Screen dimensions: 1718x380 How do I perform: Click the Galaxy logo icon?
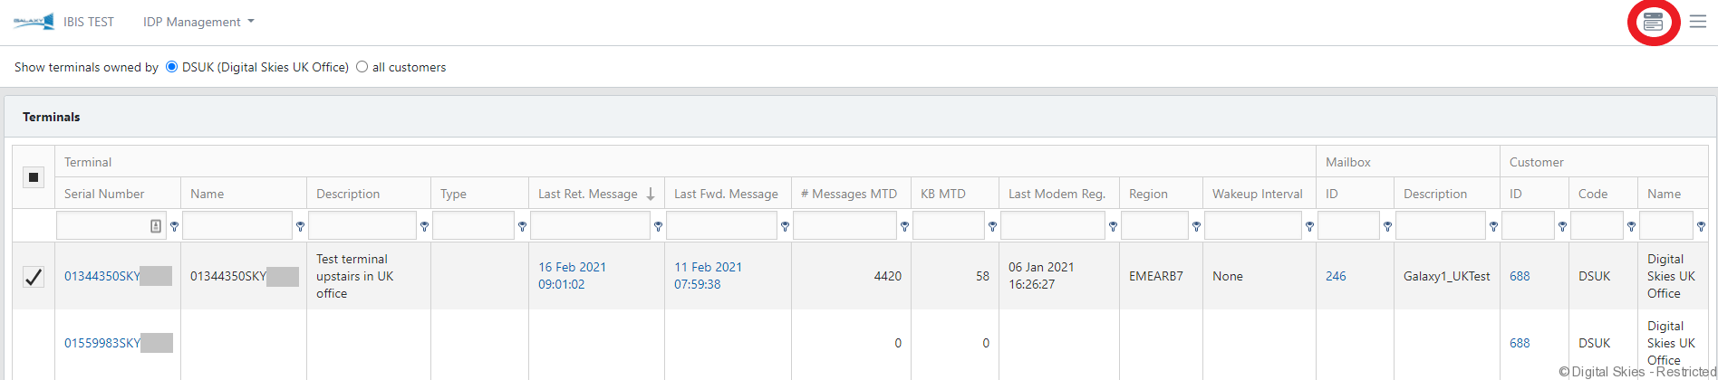(x=33, y=22)
